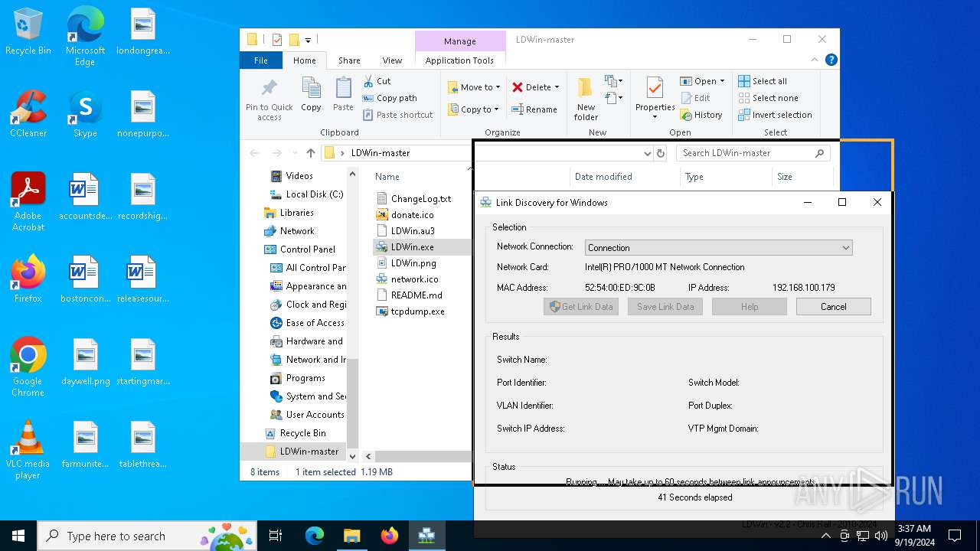Image resolution: width=980 pixels, height=551 pixels.
Task: Open Adobe Acrobat desktop shortcut
Action: [x=28, y=202]
